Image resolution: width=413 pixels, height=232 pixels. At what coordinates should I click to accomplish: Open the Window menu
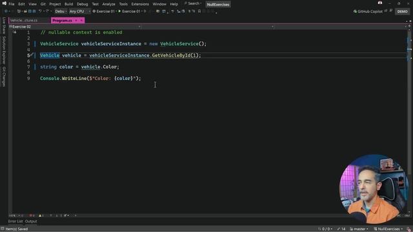pyautogui.click(x=159, y=4)
